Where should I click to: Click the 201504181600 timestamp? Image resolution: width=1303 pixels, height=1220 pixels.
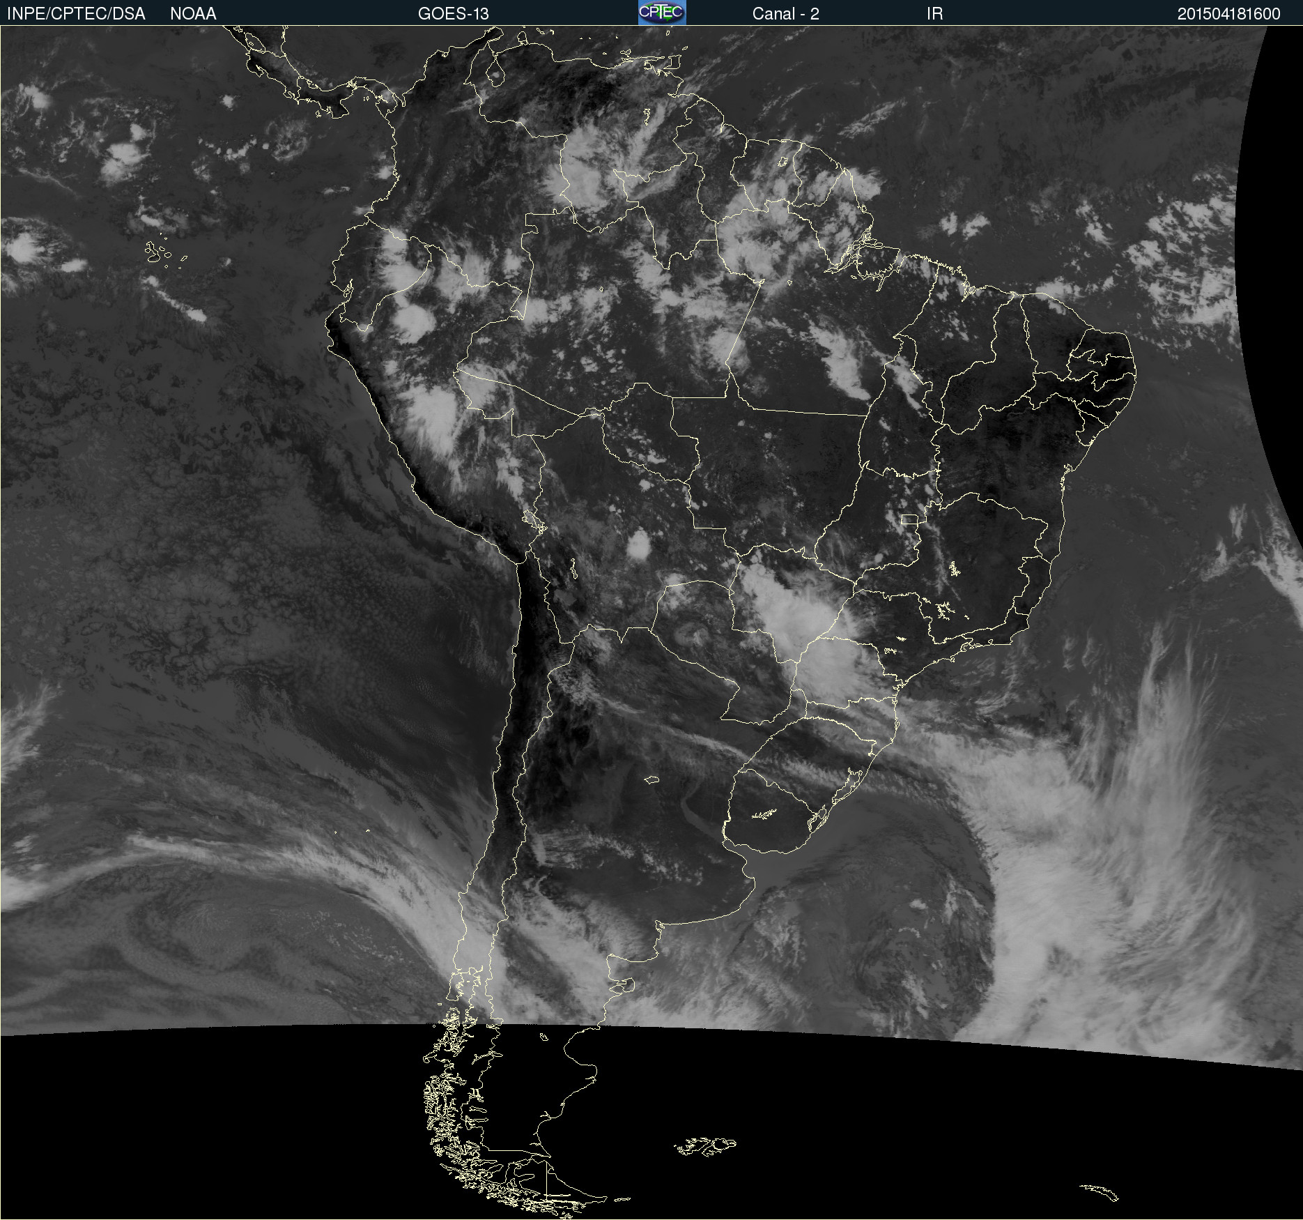pyautogui.click(x=1229, y=14)
